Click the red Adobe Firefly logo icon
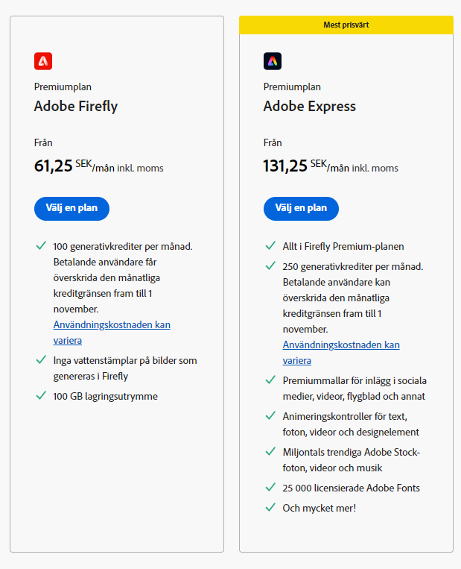 pos(43,61)
